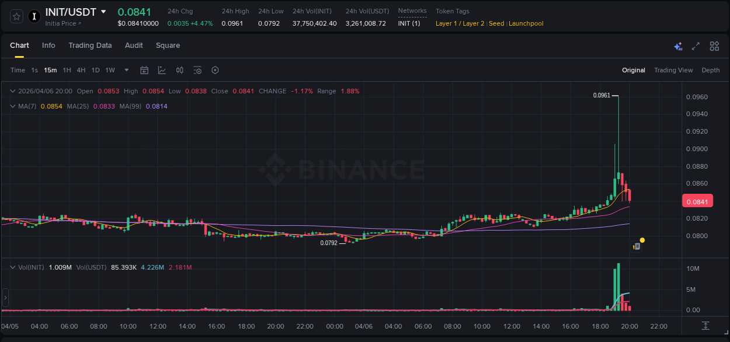Viewport: 730px width, 342px height.
Task: Click the MA(25) value 0.0833
Action: point(104,106)
